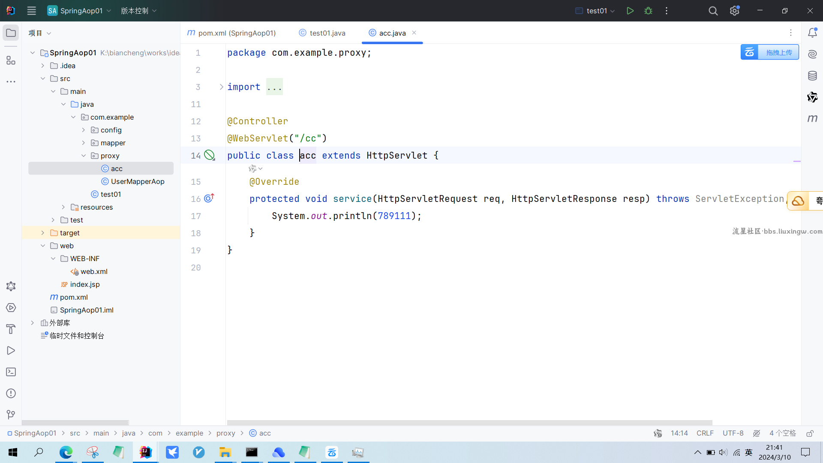This screenshot has width=823, height=463.
Task: Click the 14:14 cursor position indicator
Action: [x=679, y=433]
